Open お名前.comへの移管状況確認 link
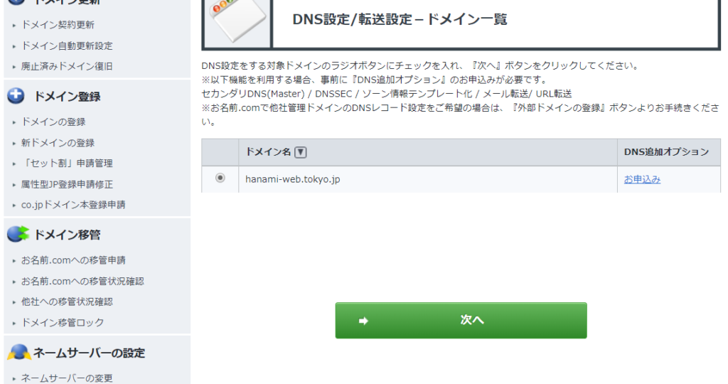Screen dimensions: 728x384 point(82,282)
